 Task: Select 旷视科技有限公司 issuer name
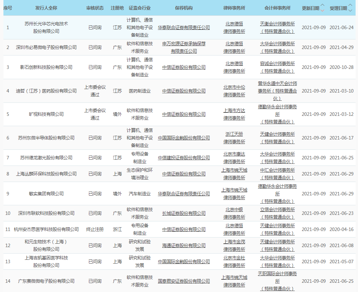point(46,114)
